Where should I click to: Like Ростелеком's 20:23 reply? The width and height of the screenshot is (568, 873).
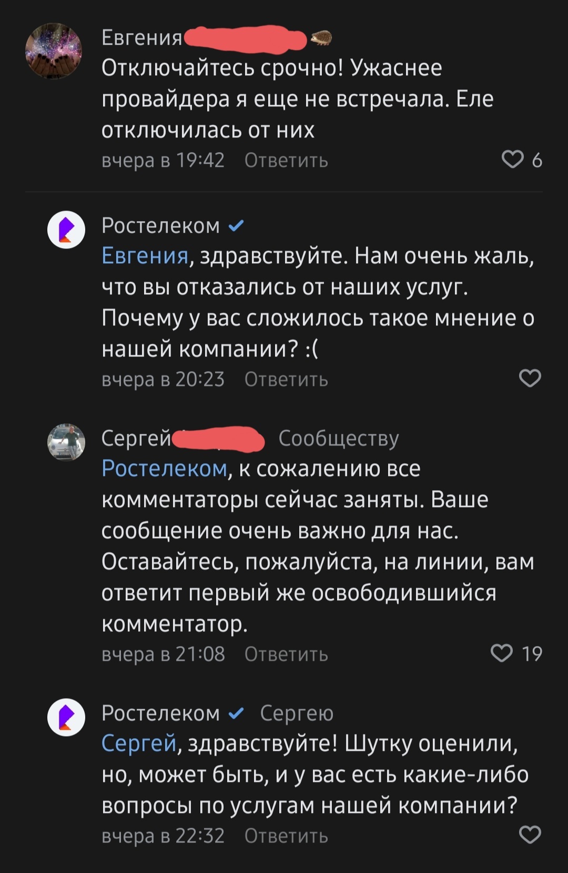tap(530, 378)
